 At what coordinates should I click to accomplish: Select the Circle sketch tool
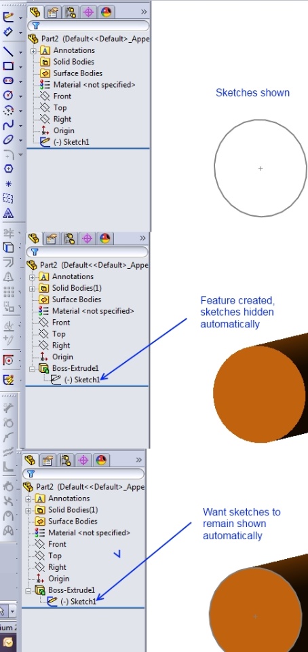pyautogui.click(x=8, y=95)
